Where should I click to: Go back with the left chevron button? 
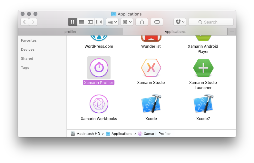point(24,22)
